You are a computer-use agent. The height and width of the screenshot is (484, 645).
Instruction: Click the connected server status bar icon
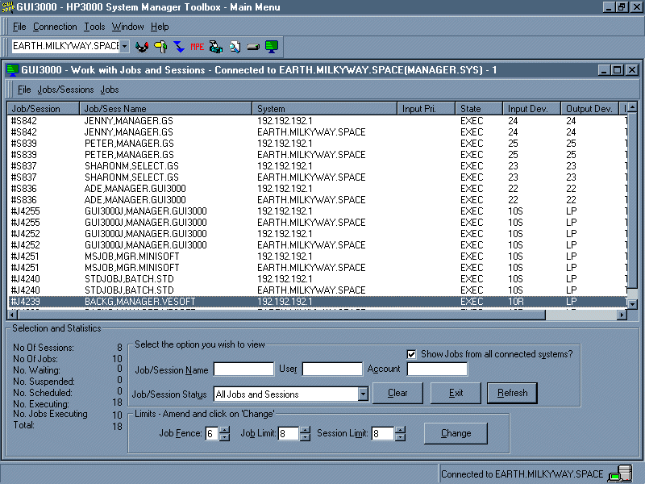click(x=620, y=474)
